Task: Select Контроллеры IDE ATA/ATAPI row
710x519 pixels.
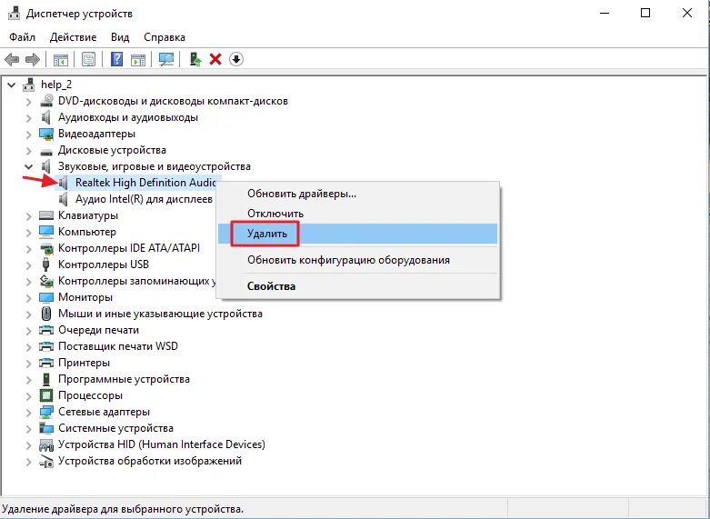Action: tap(128, 248)
